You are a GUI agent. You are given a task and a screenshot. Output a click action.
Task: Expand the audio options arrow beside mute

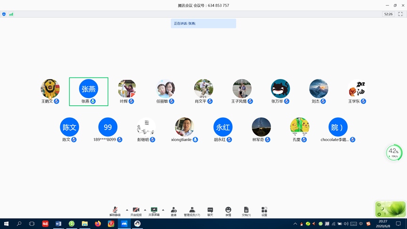(127, 210)
